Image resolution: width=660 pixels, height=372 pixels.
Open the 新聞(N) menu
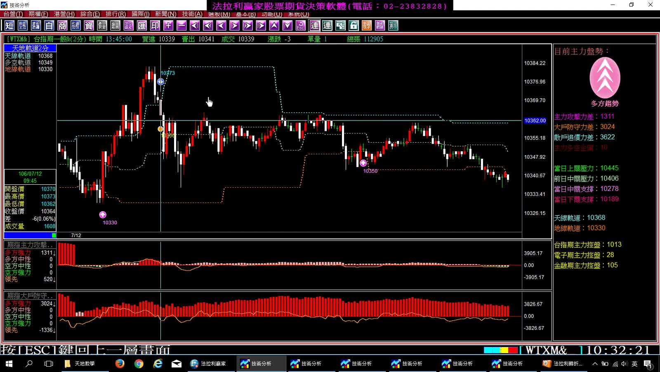pos(165,14)
